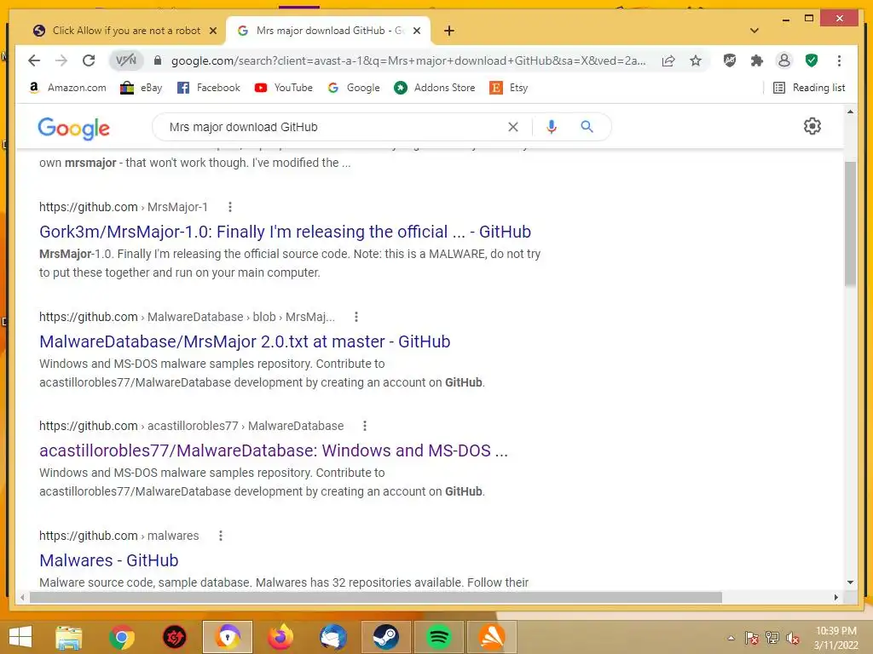Open the red gear app on taskbar
Image resolution: width=873 pixels, height=654 pixels.
pyautogui.click(x=174, y=637)
